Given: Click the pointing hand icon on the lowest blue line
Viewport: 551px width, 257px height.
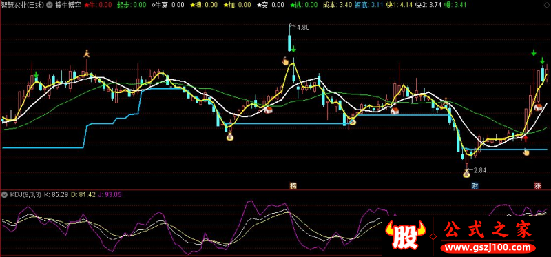Looking at the screenshot, I should pos(526,152).
